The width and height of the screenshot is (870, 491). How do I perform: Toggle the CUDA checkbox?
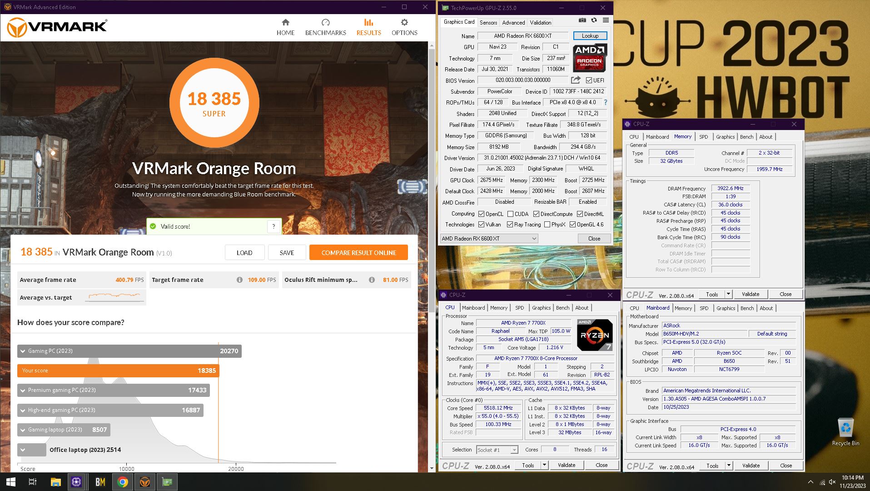pos(510,214)
